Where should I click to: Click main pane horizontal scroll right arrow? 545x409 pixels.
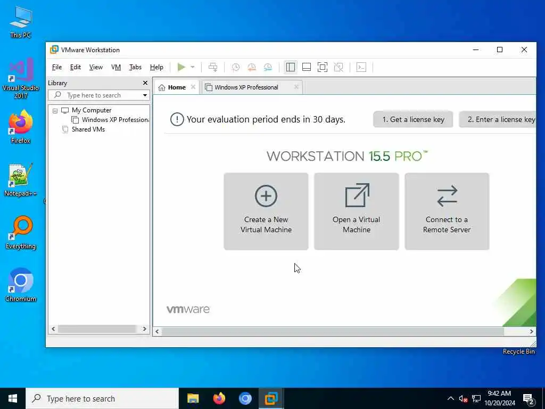[x=532, y=331]
